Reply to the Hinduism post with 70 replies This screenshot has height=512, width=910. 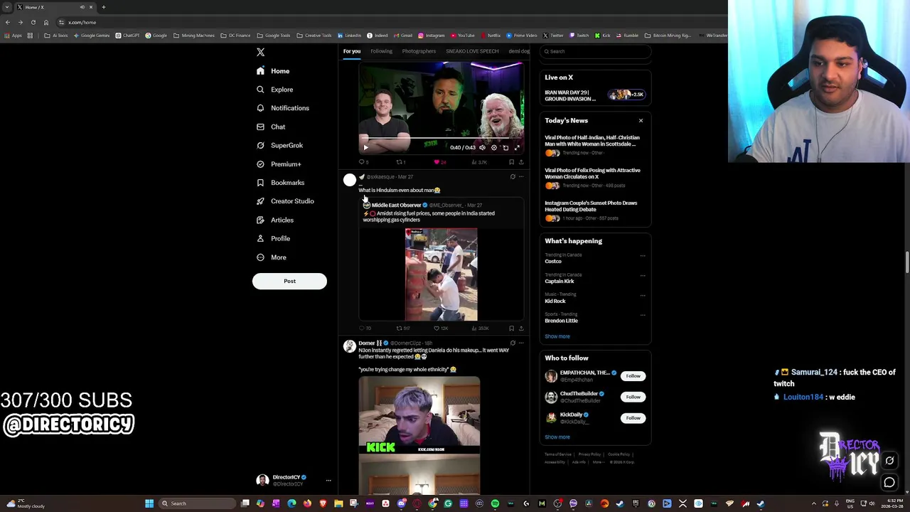point(365,329)
